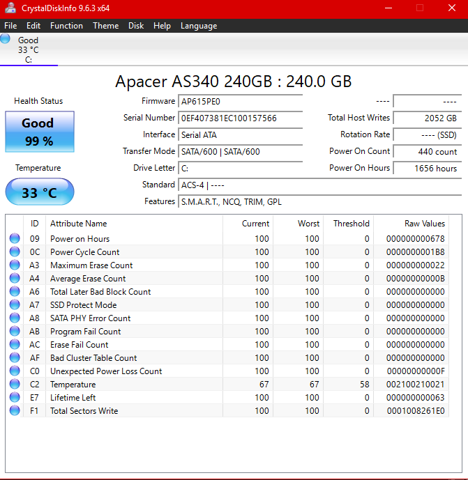Click the 33 °C temperature button

click(39, 192)
